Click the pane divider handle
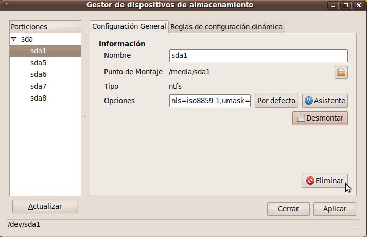Screen dimensions: 367x237 [x=85, y=118]
